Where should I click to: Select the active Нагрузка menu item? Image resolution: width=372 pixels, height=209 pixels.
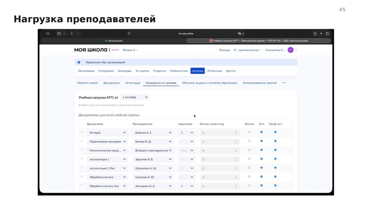tap(198, 71)
